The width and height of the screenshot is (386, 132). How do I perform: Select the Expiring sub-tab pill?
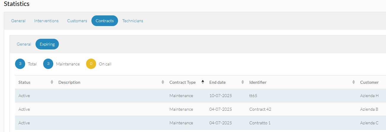click(x=47, y=44)
